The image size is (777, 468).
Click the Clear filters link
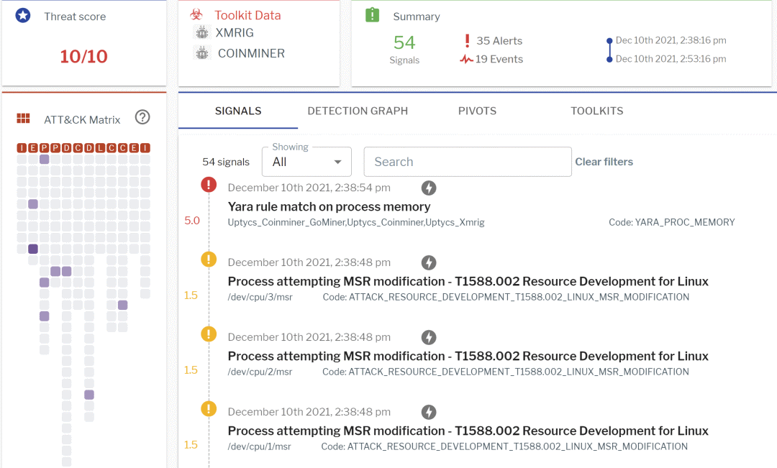[x=604, y=162]
